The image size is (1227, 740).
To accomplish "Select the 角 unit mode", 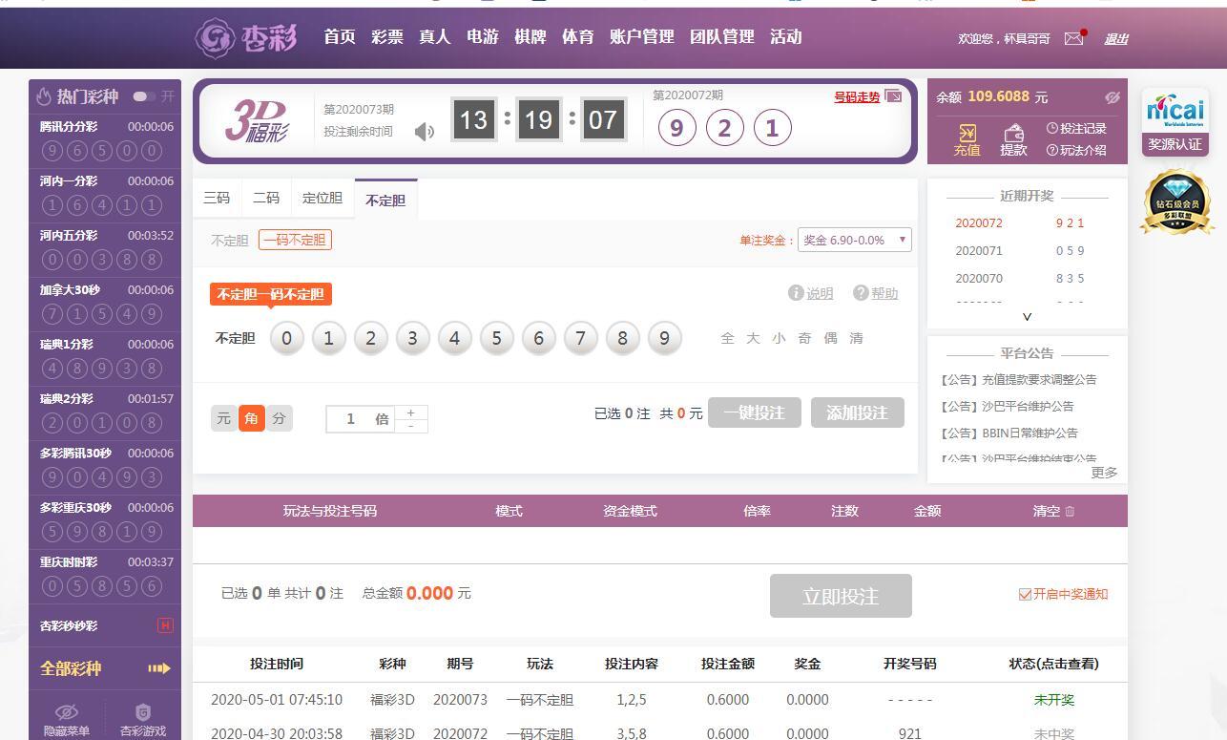I will point(252,418).
